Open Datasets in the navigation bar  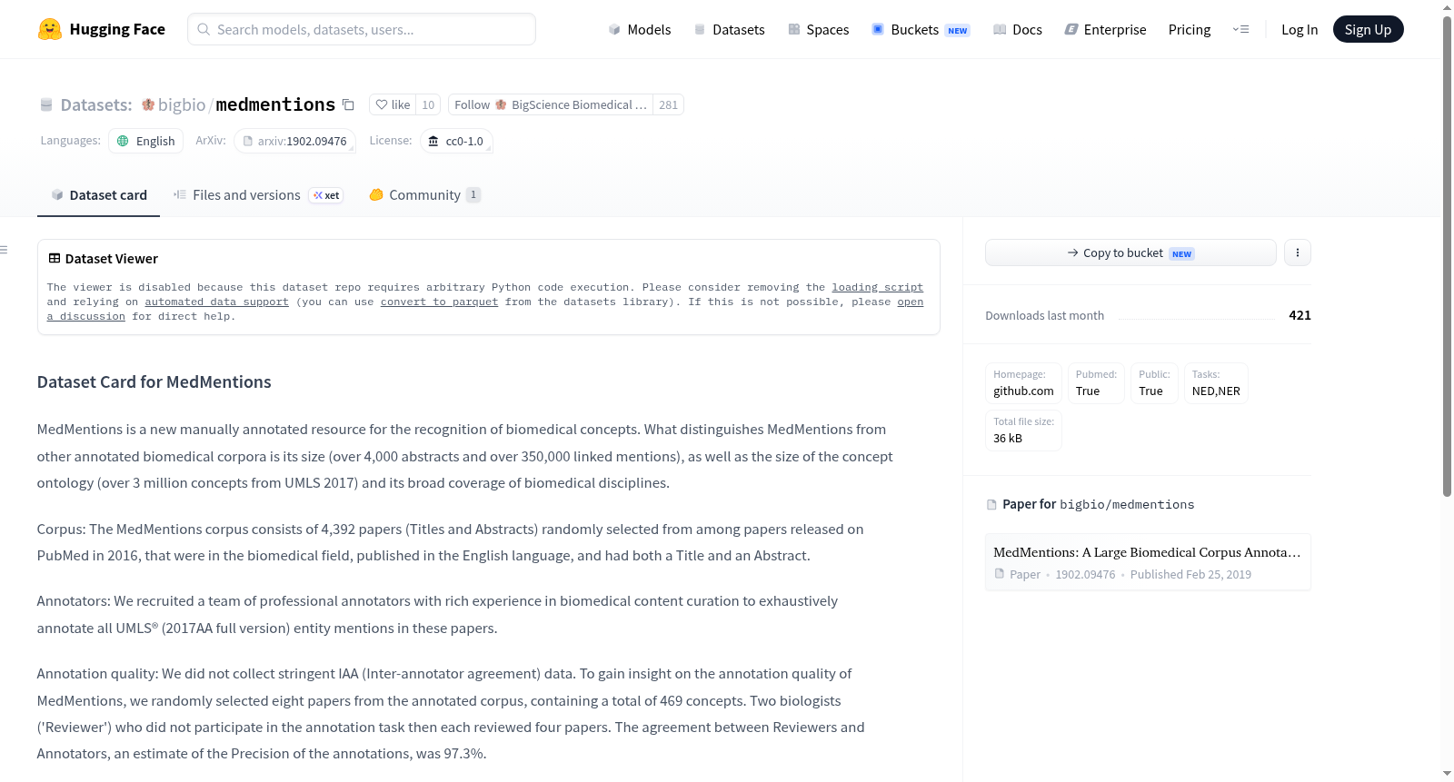(729, 29)
